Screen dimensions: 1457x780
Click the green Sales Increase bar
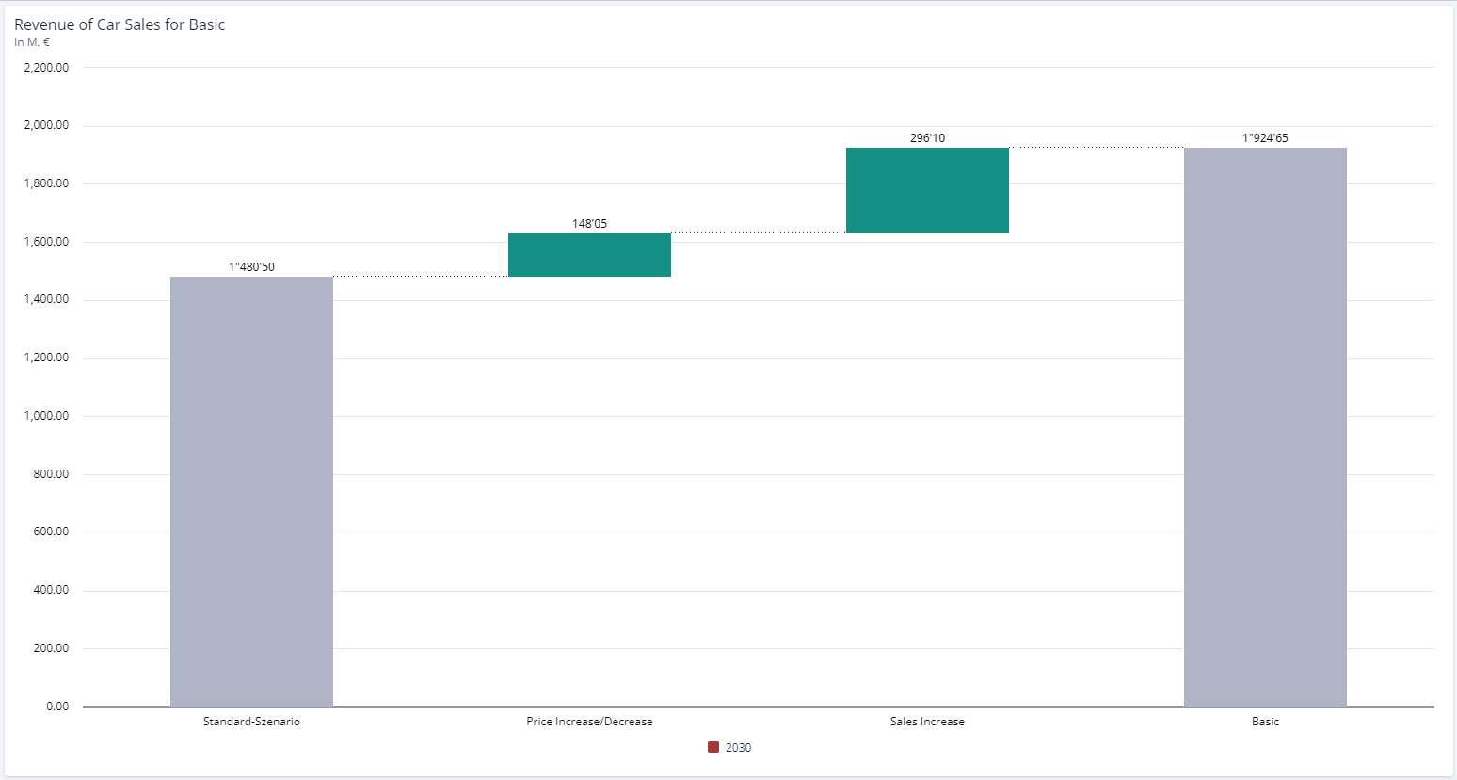point(927,190)
